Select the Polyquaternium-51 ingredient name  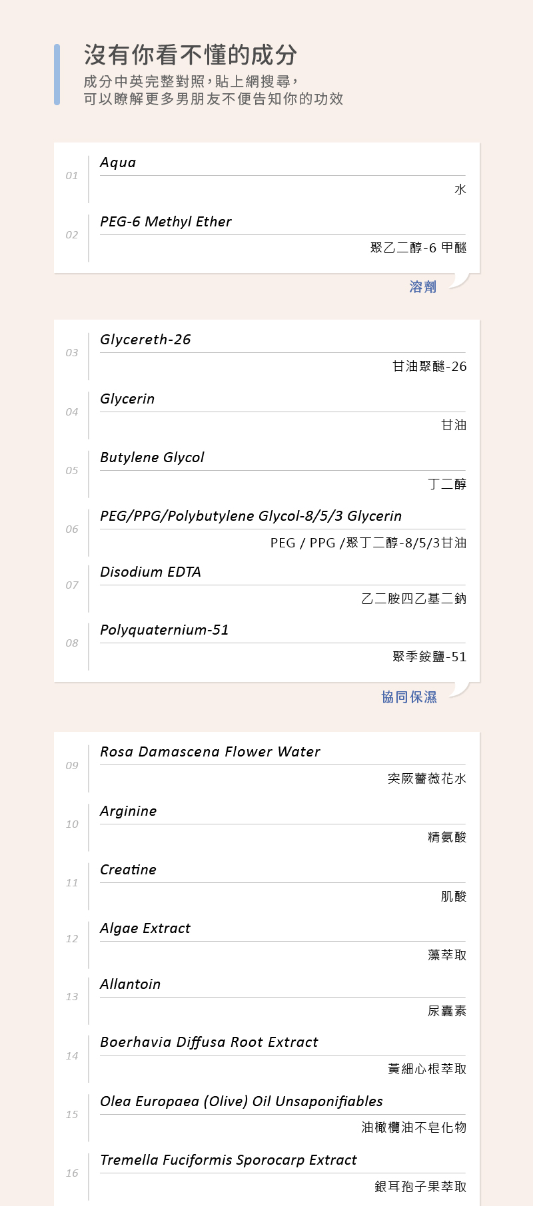[165, 630]
